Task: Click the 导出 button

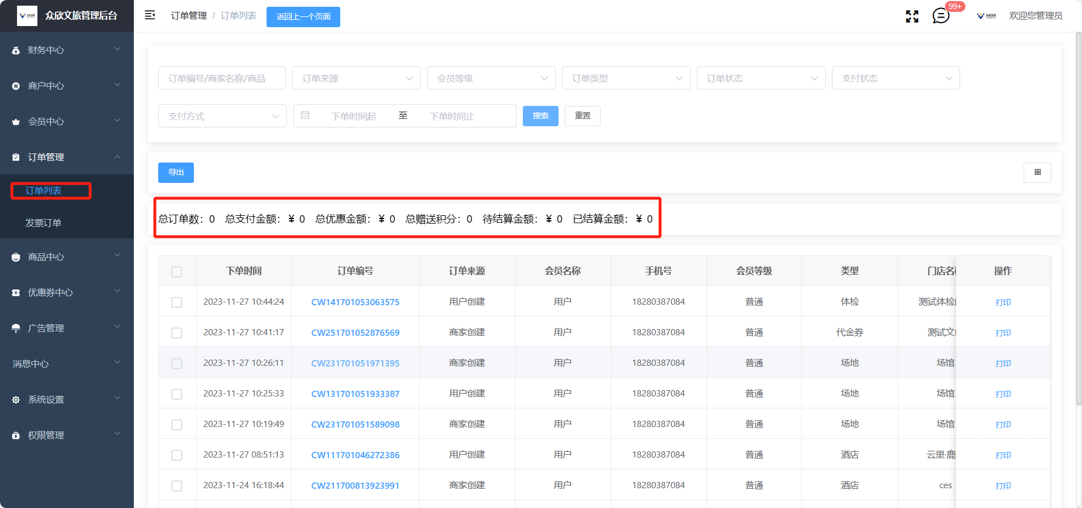Action: 176,173
